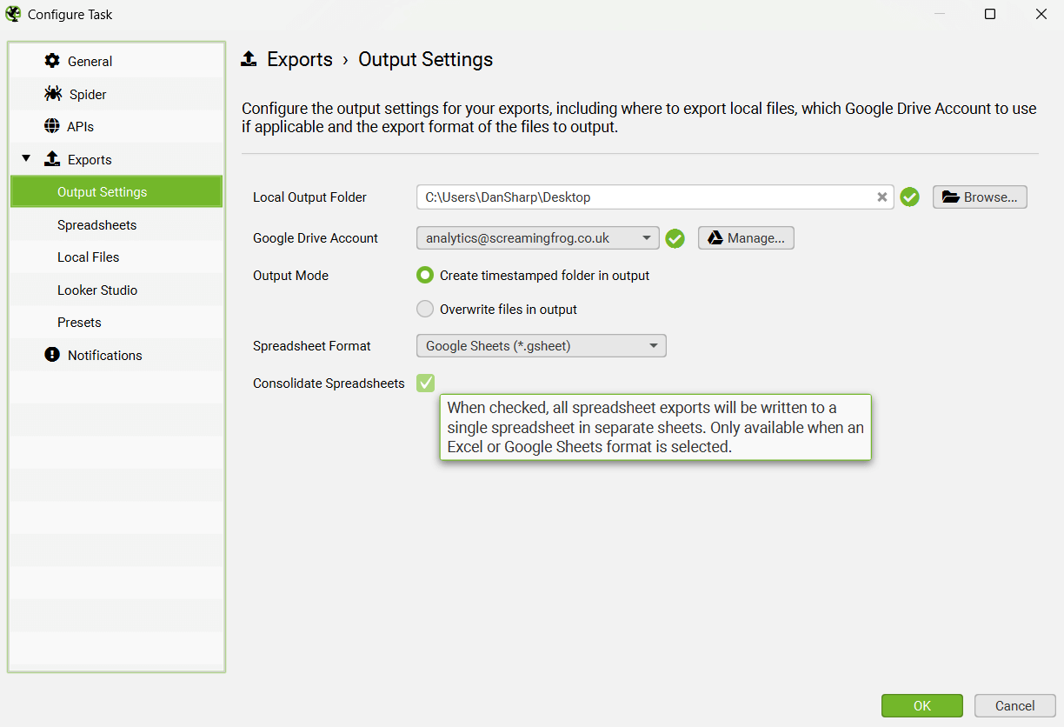Click green checkmark beside Local Output Folder
This screenshot has width=1064, height=727.
[909, 197]
